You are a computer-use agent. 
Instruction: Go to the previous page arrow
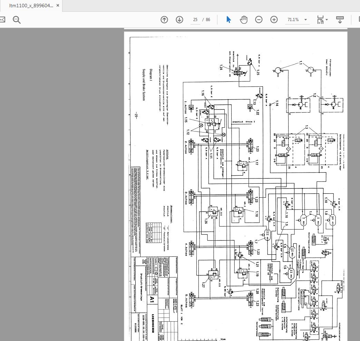[x=164, y=20]
